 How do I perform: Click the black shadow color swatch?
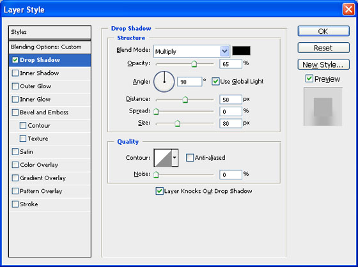pyautogui.click(x=241, y=50)
